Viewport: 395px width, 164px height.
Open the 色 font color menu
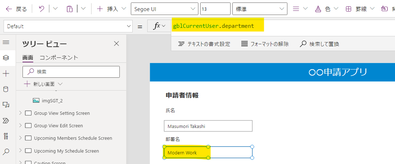coord(327,9)
